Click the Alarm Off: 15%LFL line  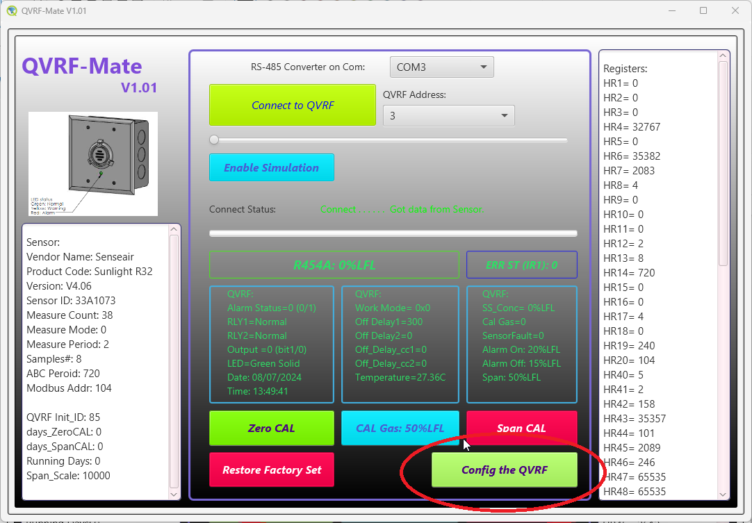(521, 363)
